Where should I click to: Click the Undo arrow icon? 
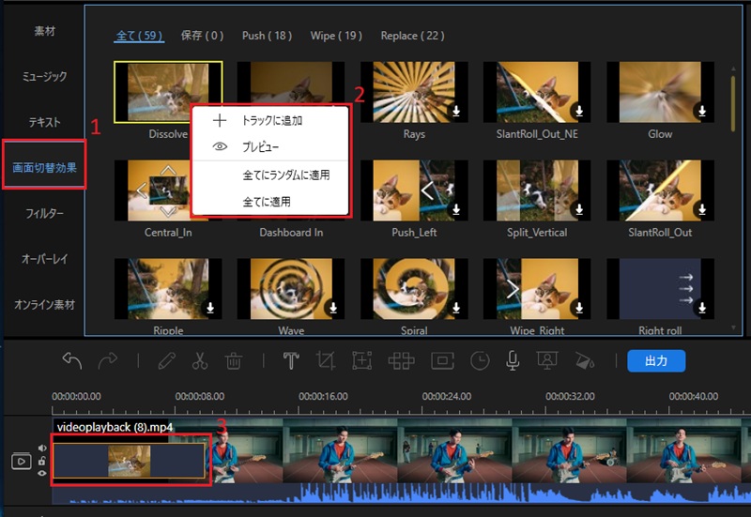click(x=72, y=360)
